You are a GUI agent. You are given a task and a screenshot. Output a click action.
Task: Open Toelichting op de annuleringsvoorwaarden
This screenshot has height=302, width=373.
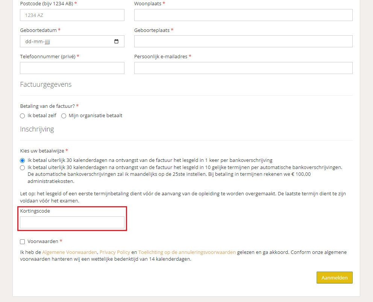(x=186, y=252)
